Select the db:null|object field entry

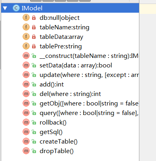59,18
